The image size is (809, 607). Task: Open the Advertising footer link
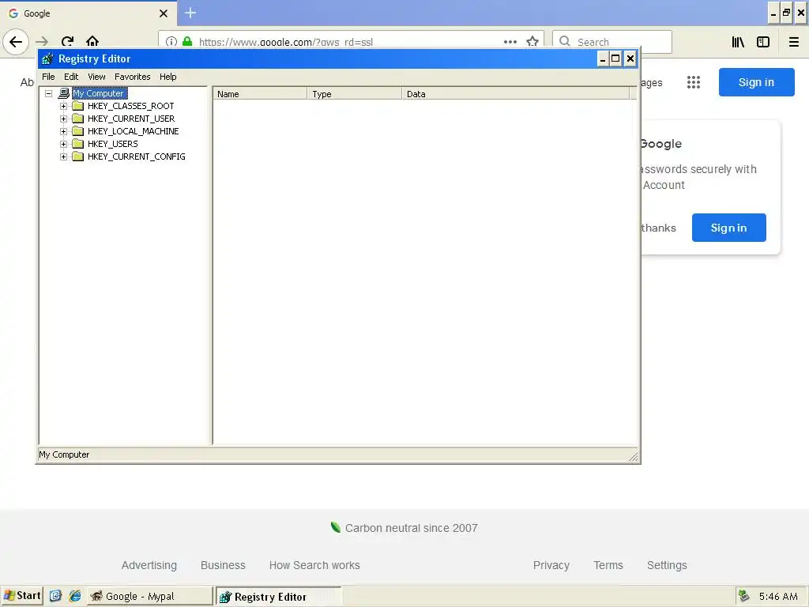click(149, 565)
